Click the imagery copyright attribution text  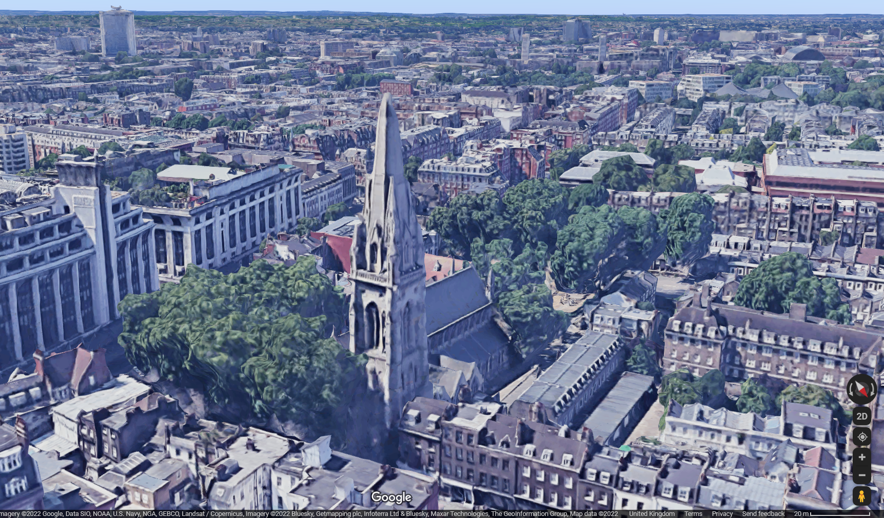(309, 514)
